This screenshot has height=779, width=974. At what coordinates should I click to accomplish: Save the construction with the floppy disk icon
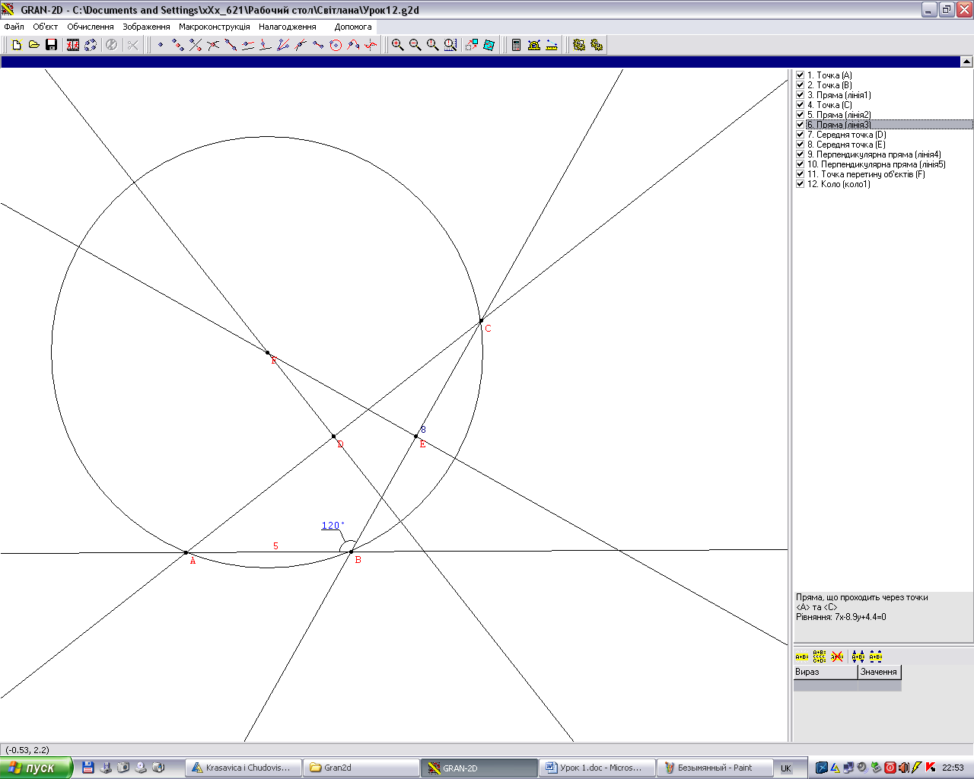[51, 45]
